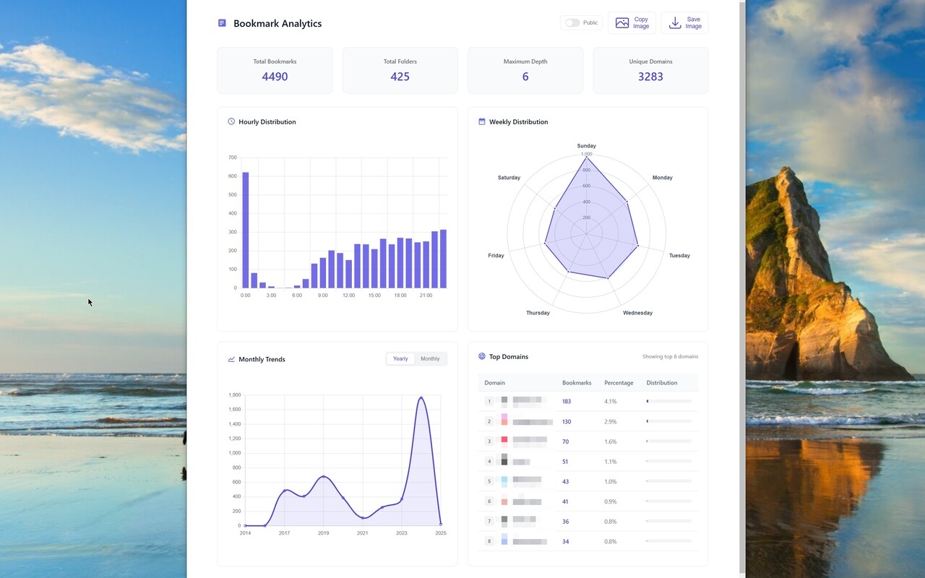Click the Copy Image picture icon
The width and height of the screenshot is (925, 578).
pyautogui.click(x=622, y=23)
